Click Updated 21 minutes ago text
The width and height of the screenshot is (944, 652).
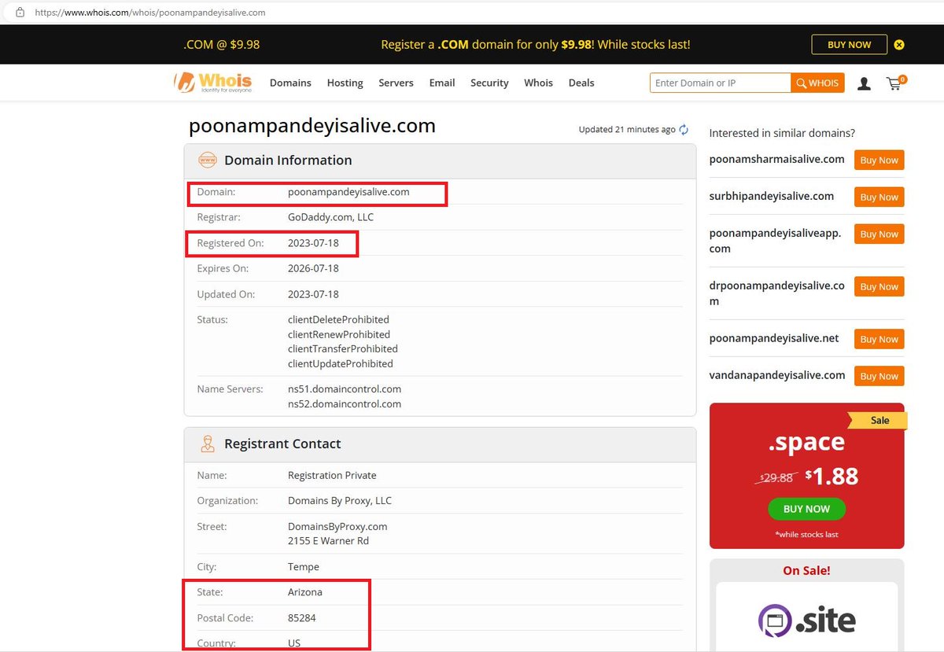tap(627, 129)
